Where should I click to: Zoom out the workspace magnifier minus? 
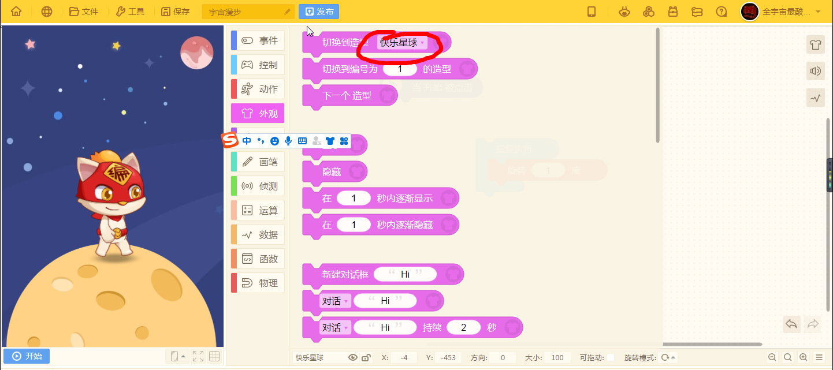[x=772, y=358]
